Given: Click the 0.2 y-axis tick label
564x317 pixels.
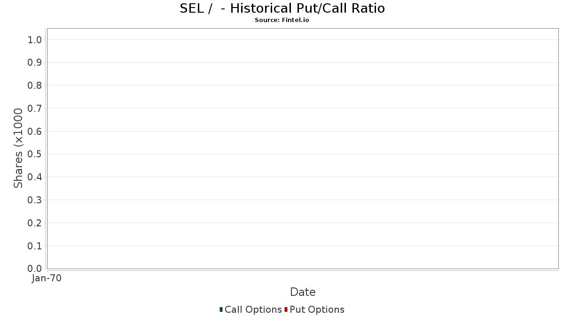Looking at the screenshot, I should [x=35, y=223].
